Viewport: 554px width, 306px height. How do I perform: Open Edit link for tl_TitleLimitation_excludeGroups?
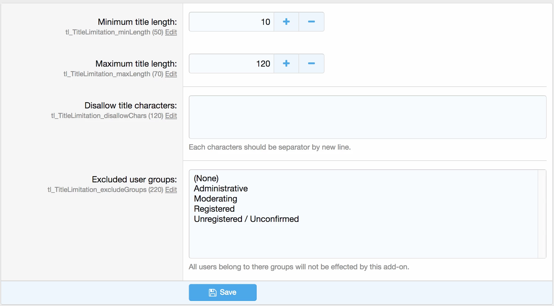pos(171,190)
